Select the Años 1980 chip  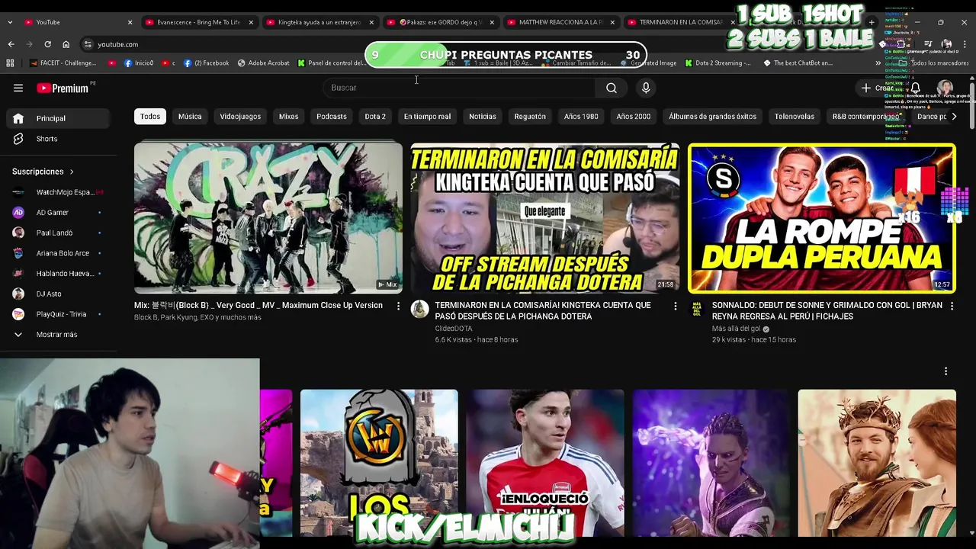coord(581,117)
